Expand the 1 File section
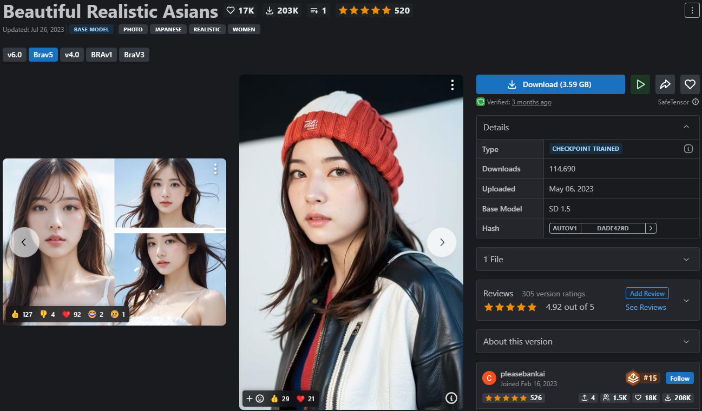This screenshot has width=702, height=411. 686,260
